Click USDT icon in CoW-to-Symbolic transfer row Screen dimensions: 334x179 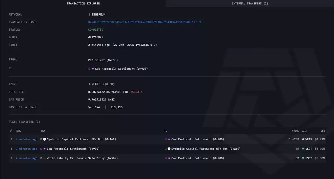pyautogui.click(x=303, y=149)
